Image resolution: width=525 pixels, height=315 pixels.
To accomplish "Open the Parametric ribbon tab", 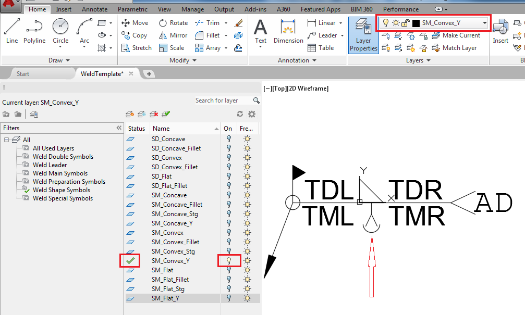I will [132, 9].
